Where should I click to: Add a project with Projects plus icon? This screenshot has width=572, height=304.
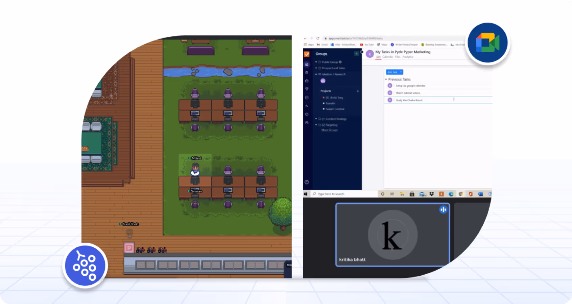(x=358, y=91)
